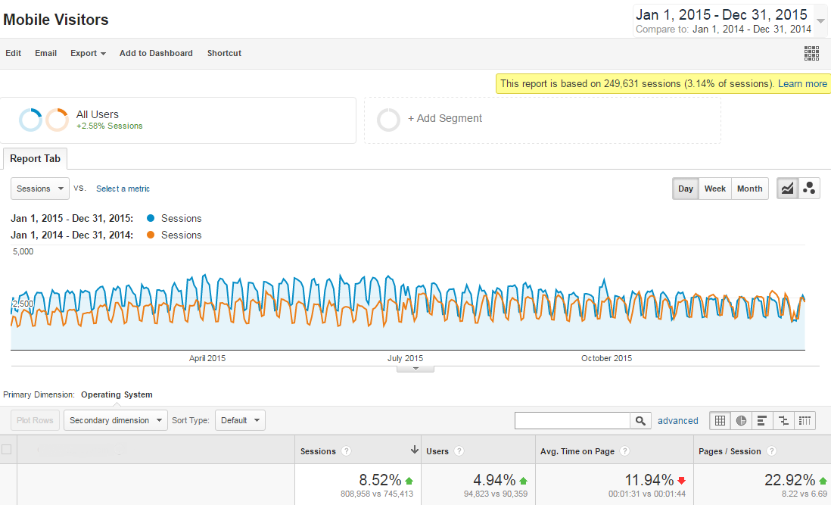The image size is (831, 505).
Task: Open sampling grid icon in toolbar
Action: [811, 53]
